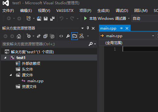The image size is (158, 112).
Task: Click the new project toolbar icon
Action: coord(29,19)
